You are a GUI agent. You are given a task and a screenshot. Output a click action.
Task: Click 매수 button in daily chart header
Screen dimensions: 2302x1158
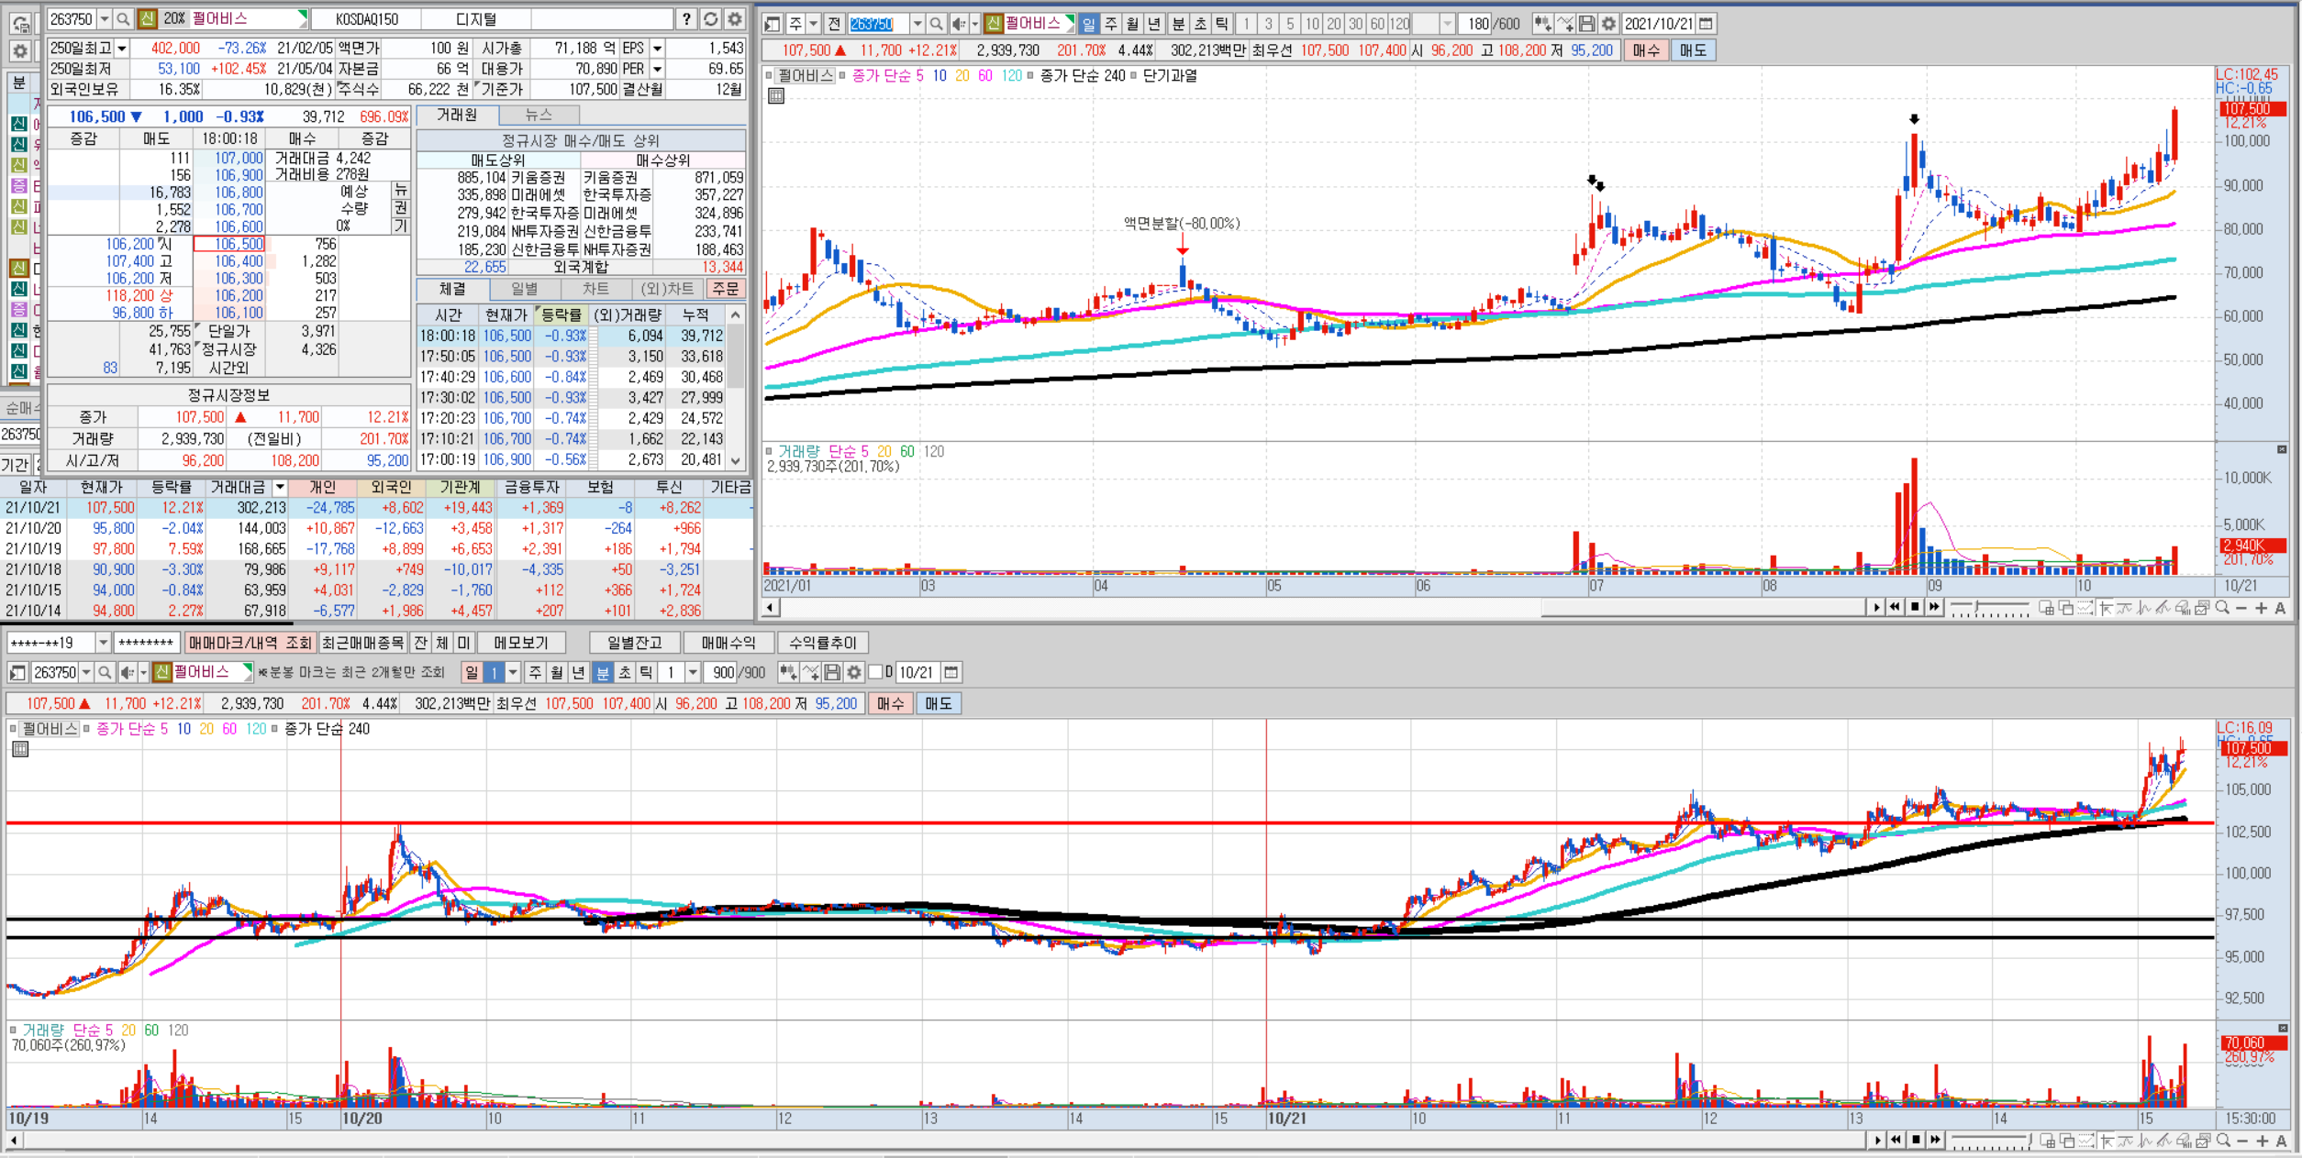click(x=1646, y=50)
